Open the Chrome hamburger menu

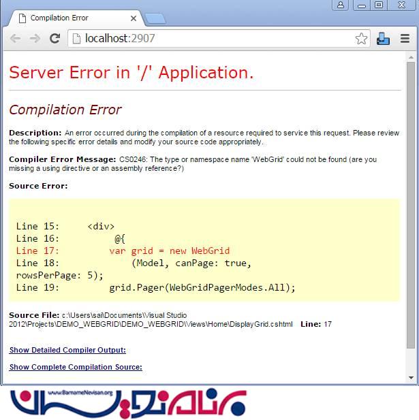pos(405,39)
